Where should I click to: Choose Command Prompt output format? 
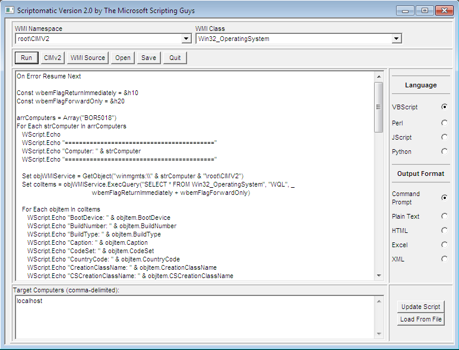(x=444, y=198)
